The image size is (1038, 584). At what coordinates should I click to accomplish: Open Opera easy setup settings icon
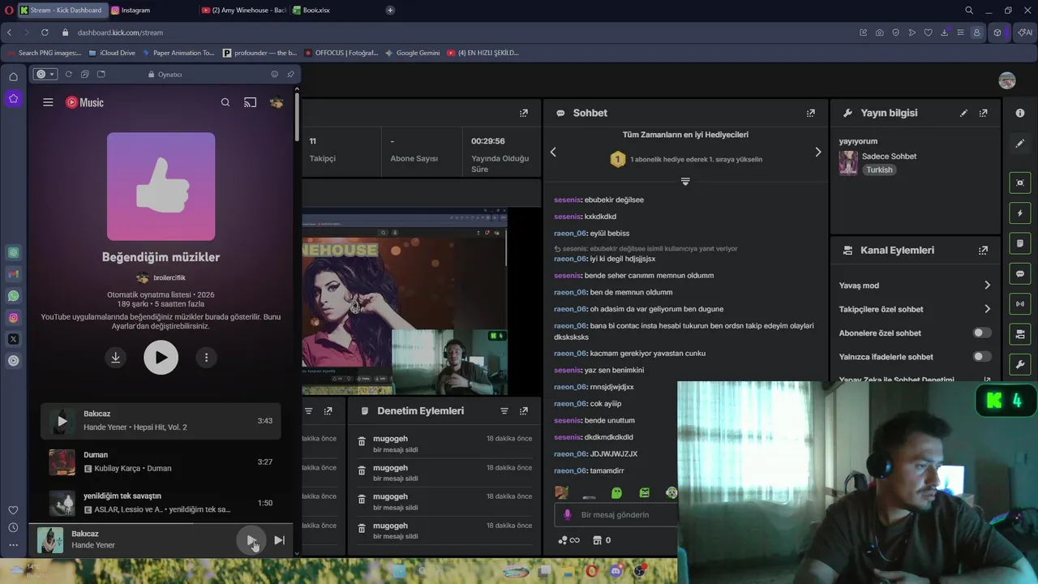(961, 32)
